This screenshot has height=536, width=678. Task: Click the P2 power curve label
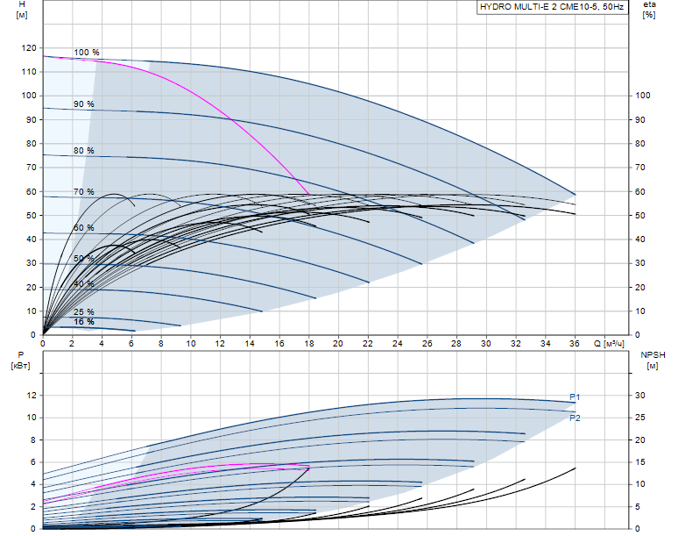coord(575,418)
